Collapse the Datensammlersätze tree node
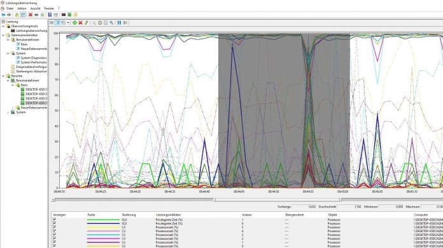443x248 pixels. (3, 35)
